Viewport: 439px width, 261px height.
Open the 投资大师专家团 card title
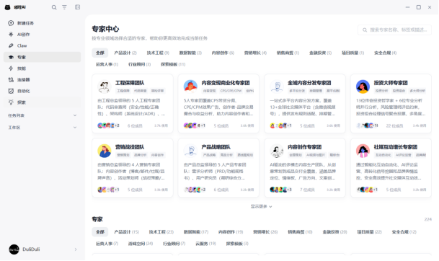pyautogui.click(x=391, y=83)
